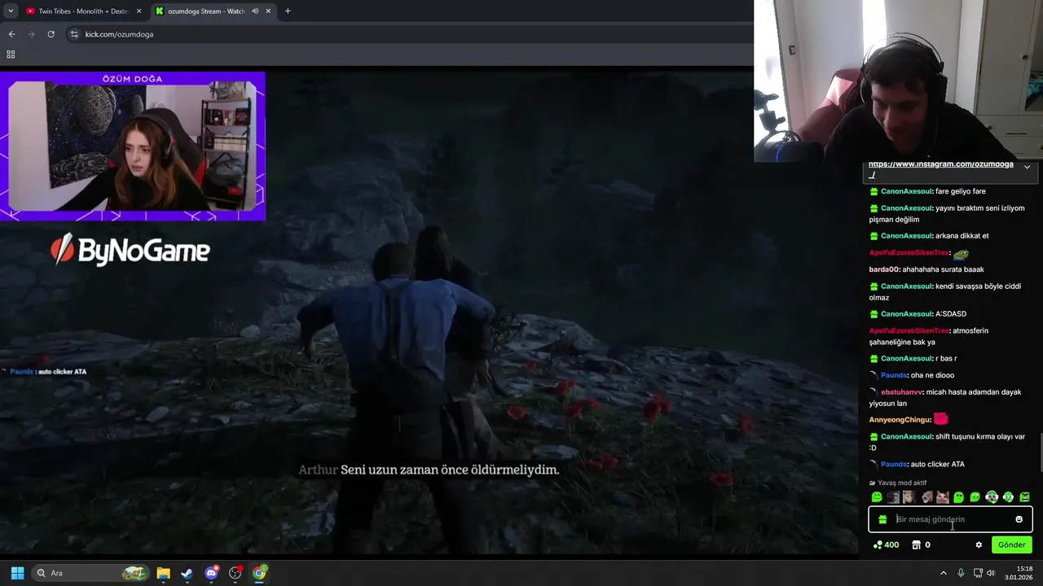The image size is (1043, 586).
Task: Open chat settings gear
Action: 979,545
